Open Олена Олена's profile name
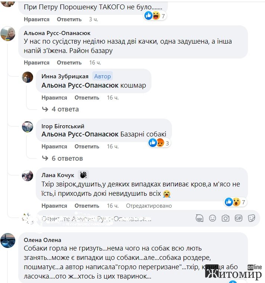This screenshot has width=265, height=283. point(42,240)
